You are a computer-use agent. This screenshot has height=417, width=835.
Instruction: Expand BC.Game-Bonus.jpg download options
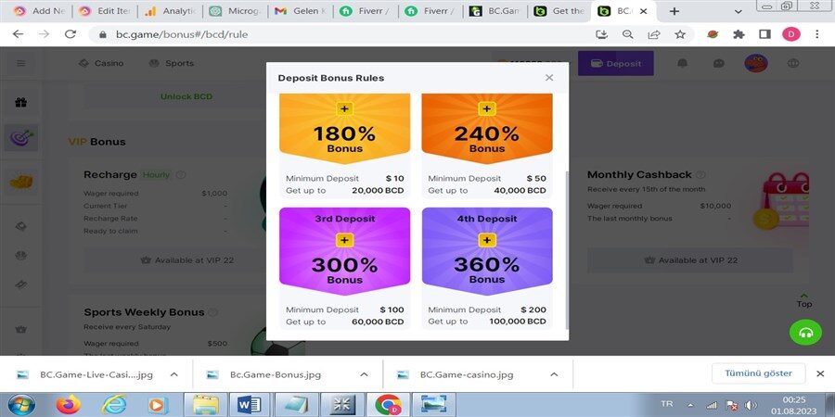[364, 374]
